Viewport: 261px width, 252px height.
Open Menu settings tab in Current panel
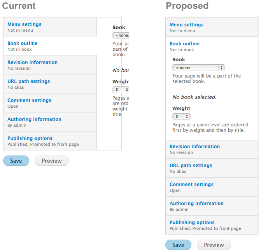click(25, 24)
